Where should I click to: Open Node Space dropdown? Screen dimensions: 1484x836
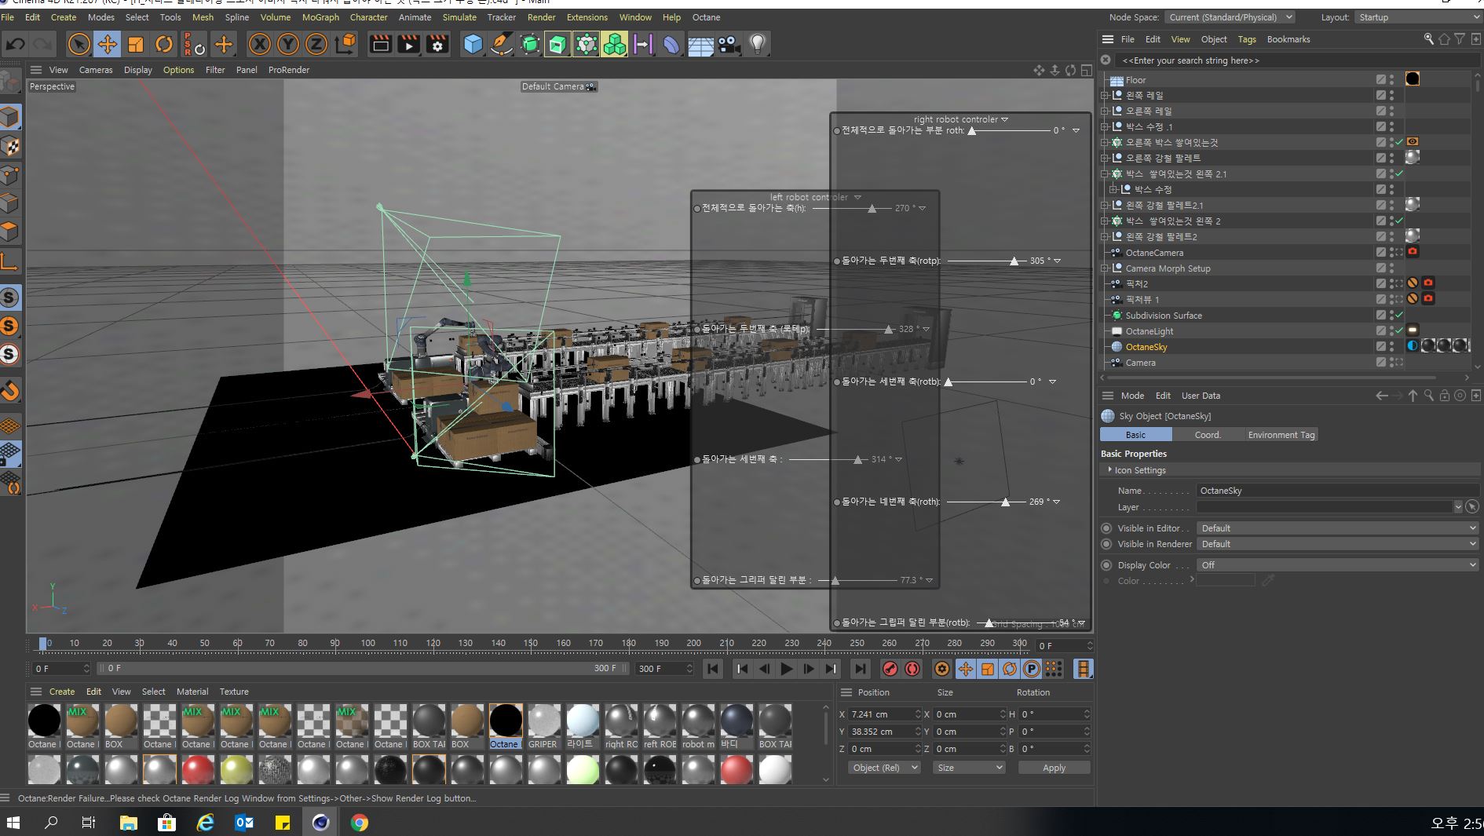1230,17
